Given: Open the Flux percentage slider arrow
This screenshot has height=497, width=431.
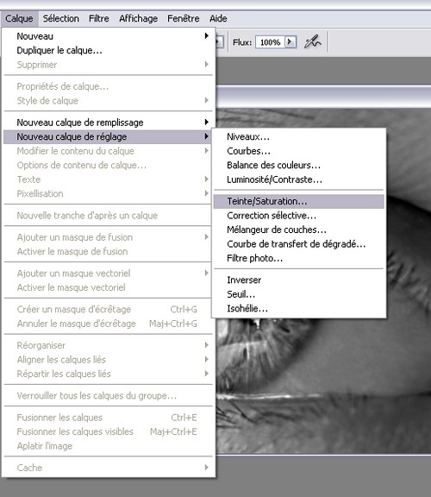Looking at the screenshot, I should click(x=290, y=41).
